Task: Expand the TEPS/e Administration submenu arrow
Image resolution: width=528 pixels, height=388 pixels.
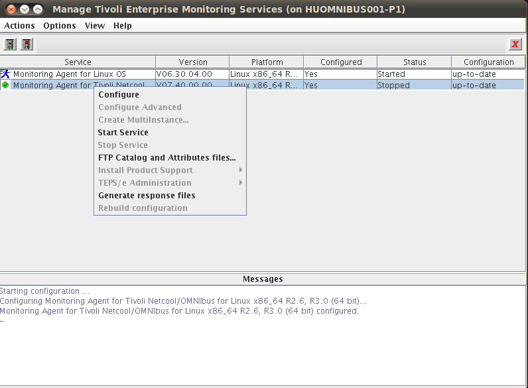Action: click(x=240, y=182)
